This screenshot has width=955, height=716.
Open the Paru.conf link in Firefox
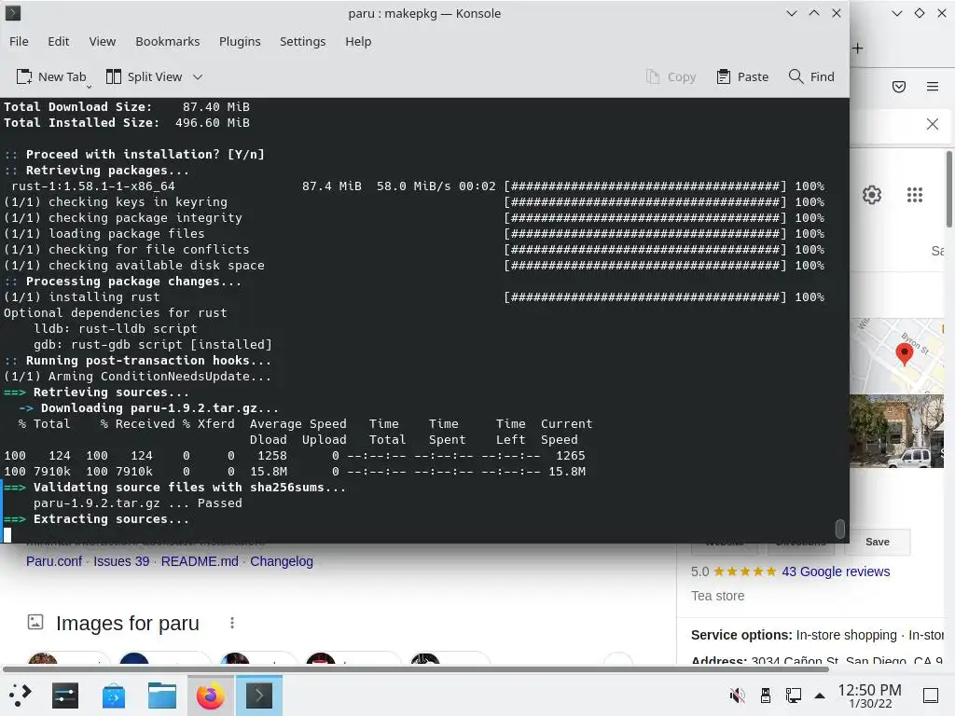point(53,561)
